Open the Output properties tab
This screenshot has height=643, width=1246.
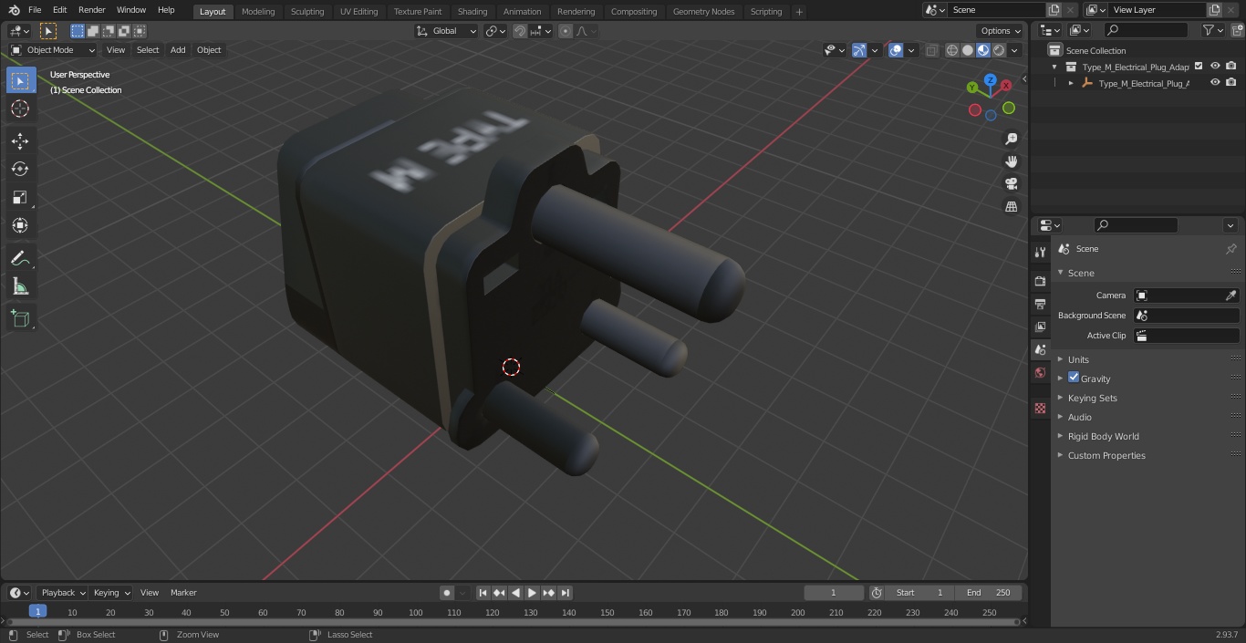coord(1040,304)
